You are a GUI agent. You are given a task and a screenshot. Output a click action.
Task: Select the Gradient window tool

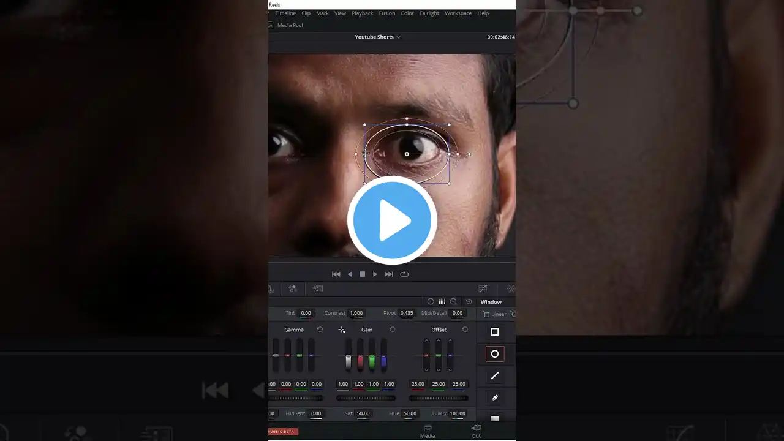click(495, 418)
